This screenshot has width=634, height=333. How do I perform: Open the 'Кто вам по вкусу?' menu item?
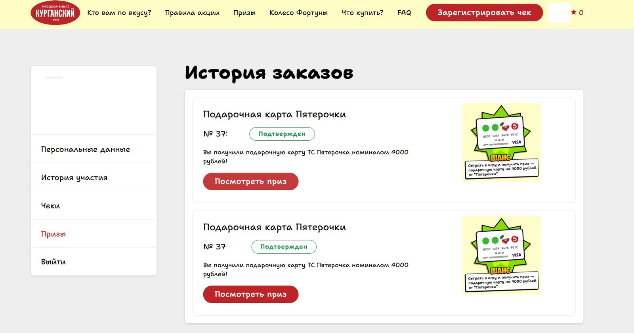[x=119, y=13]
